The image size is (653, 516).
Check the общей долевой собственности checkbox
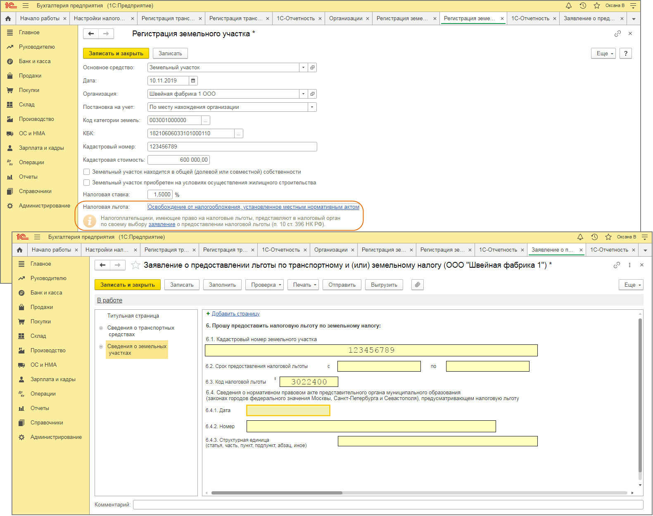pyautogui.click(x=87, y=172)
